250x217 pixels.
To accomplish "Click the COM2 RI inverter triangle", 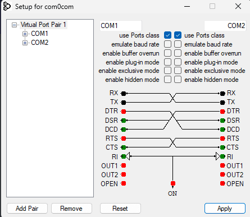I will point(218,156).
